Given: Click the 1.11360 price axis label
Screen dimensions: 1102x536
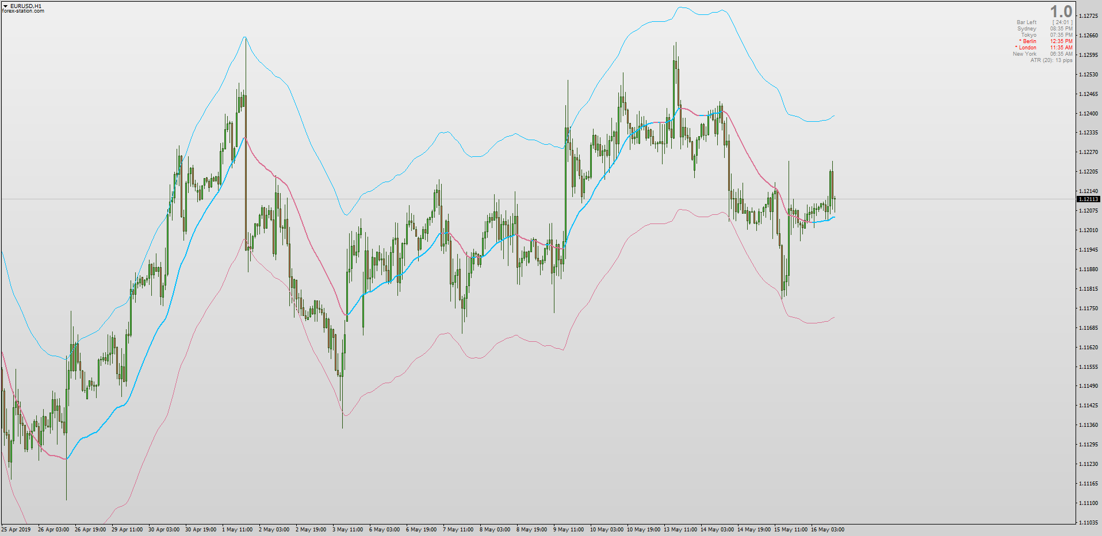Looking at the screenshot, I should [1089, 425].
